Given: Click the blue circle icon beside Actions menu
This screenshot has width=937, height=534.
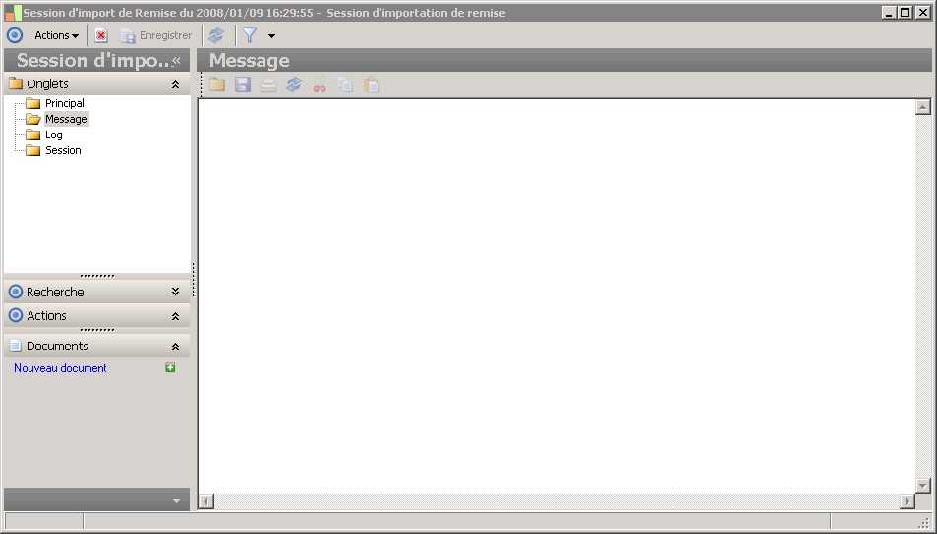Looking at the screenshot, I should (15, 35).
